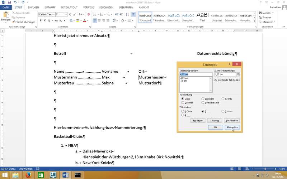Open Firefox from the taskbar

click(29, 175)
